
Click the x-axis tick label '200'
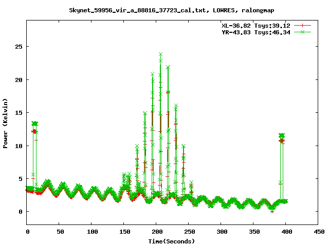point(157,232)
